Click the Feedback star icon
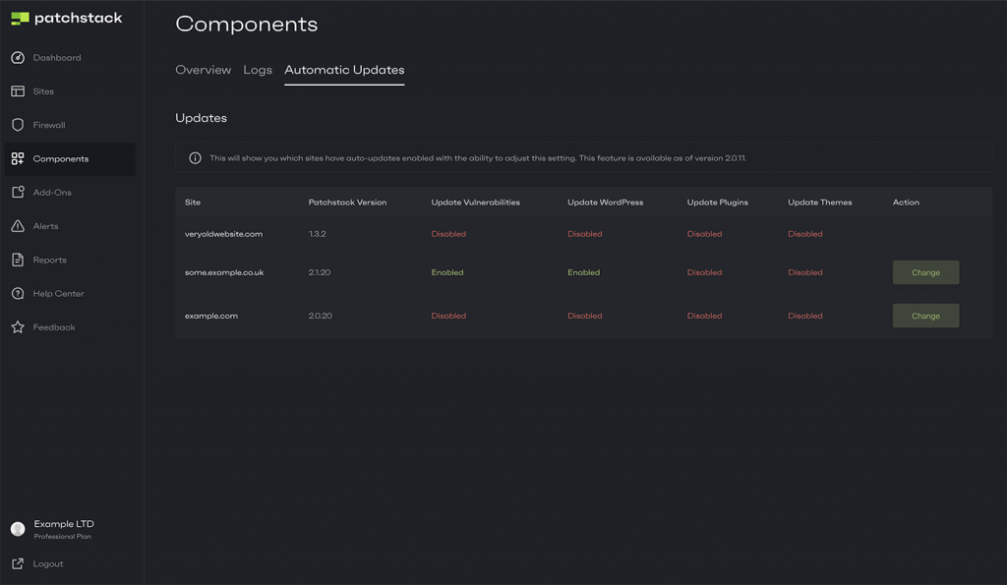The height and width of the screenshot is (585, 1007). coord(21,326)
